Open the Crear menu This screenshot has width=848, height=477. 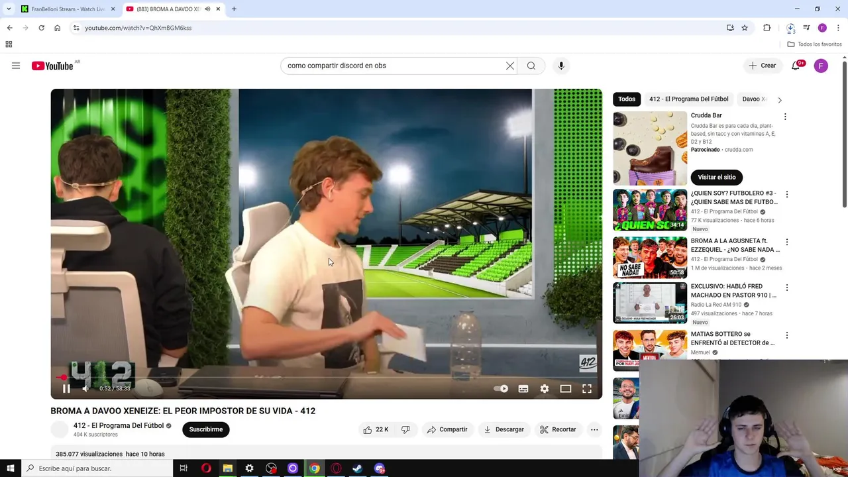[x=762, y=66]
